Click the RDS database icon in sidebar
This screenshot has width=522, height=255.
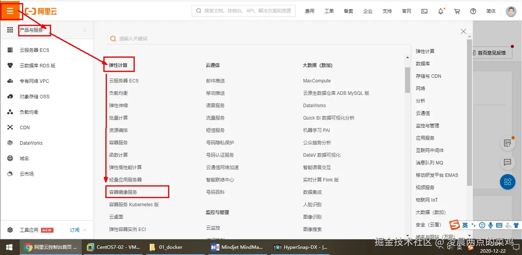click(10, 65)
